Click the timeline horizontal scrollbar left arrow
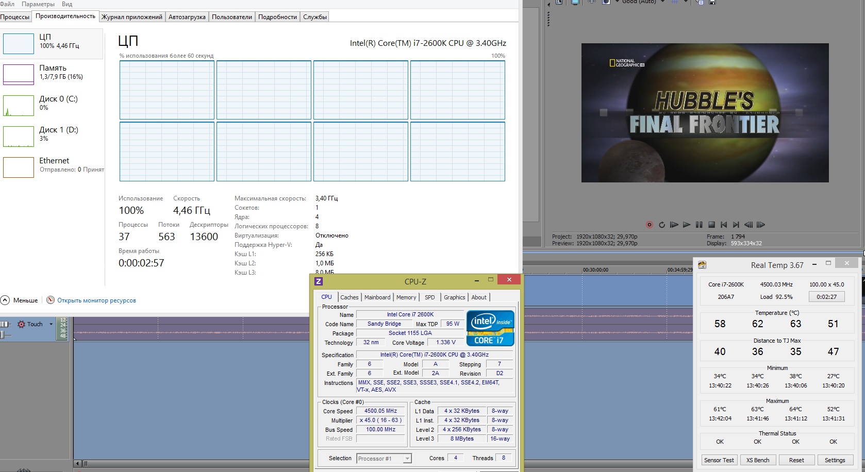This screenshot has height=472, width=865. pos(78,463)
